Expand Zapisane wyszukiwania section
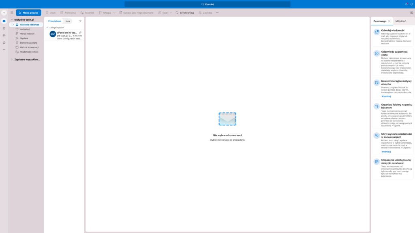The width and height of the screenshot is (415, 233). [12, 59]
